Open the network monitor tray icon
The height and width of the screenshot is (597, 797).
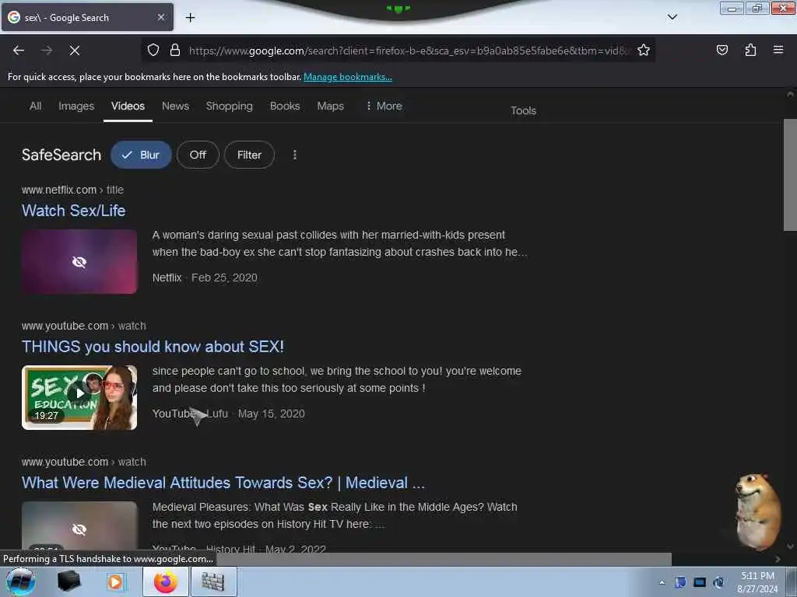pyautogui.click(x=700, y=582)
